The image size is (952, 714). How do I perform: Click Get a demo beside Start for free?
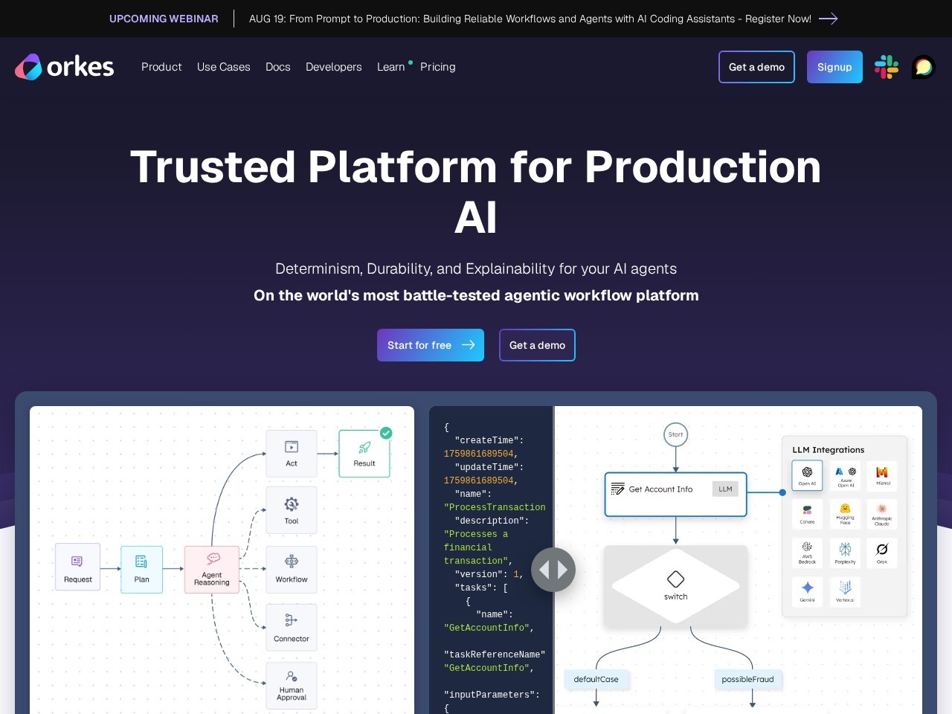coord(537,345)
